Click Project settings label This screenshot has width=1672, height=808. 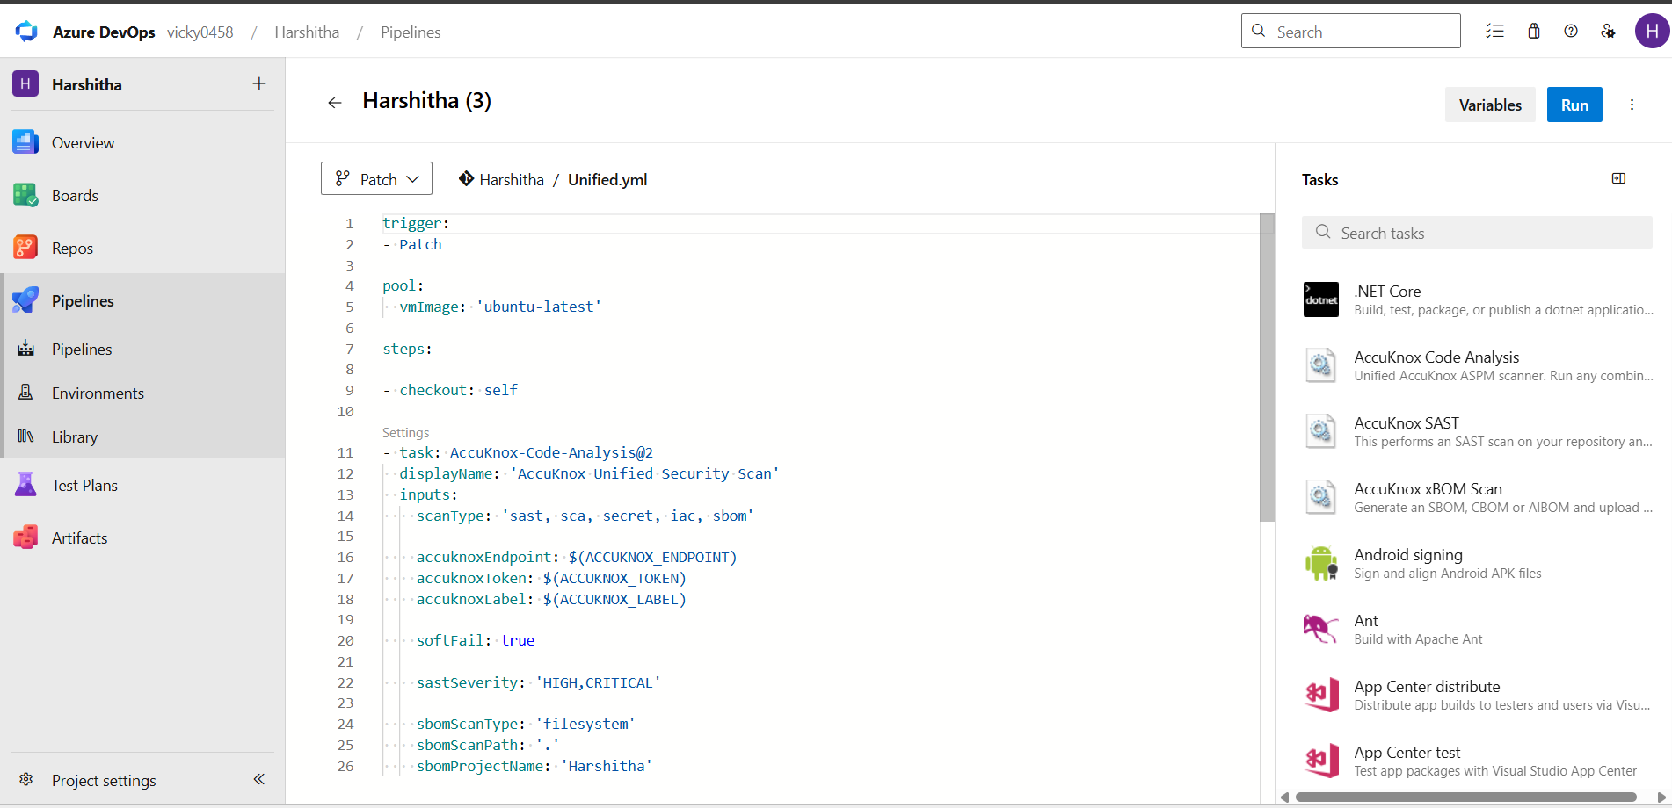[x=104, y=780]
